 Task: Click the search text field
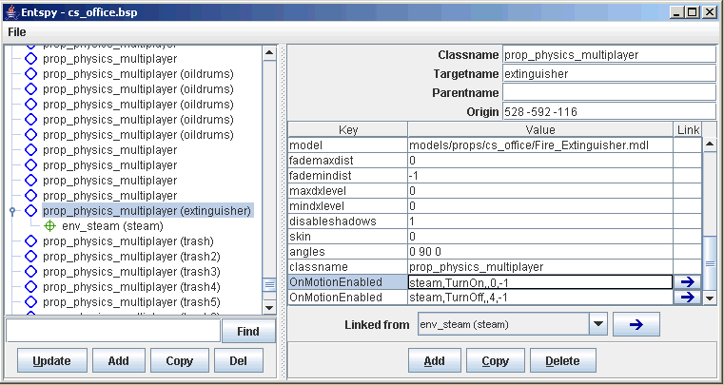(x=113, y=331)
